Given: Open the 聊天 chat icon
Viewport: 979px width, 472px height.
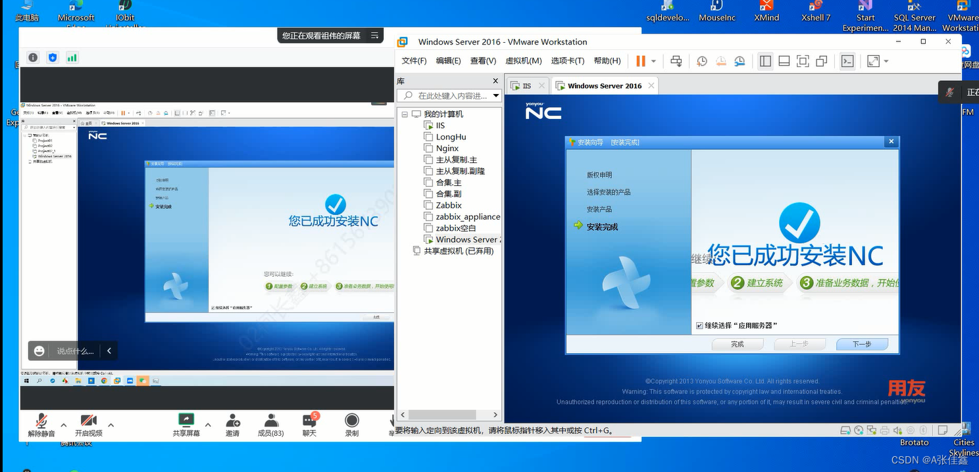Looking at the screenshot, I should point(309,421).
